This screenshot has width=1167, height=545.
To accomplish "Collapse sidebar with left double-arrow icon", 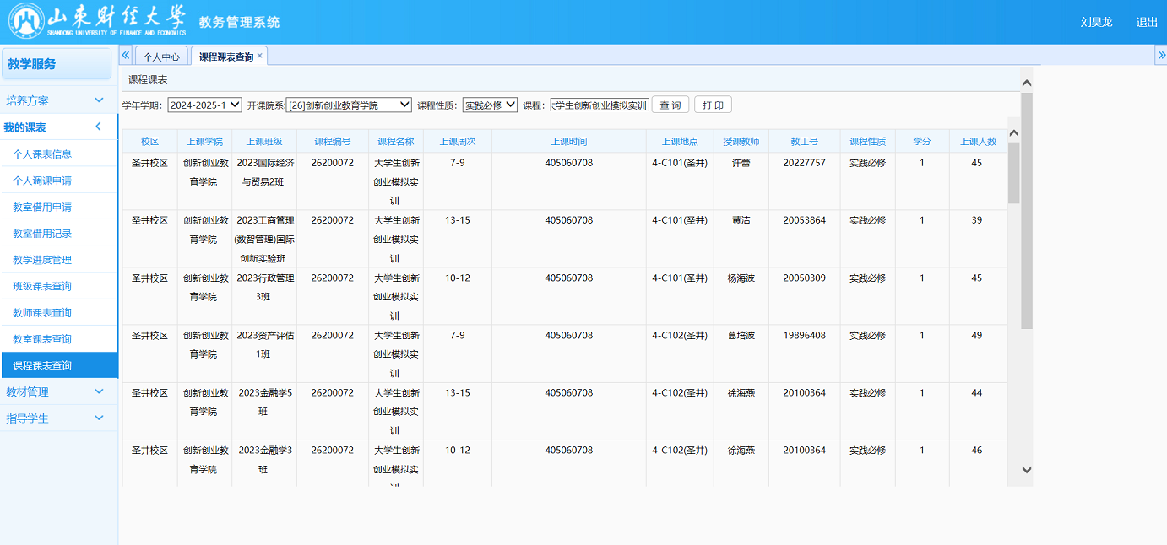I will (126, 55).
